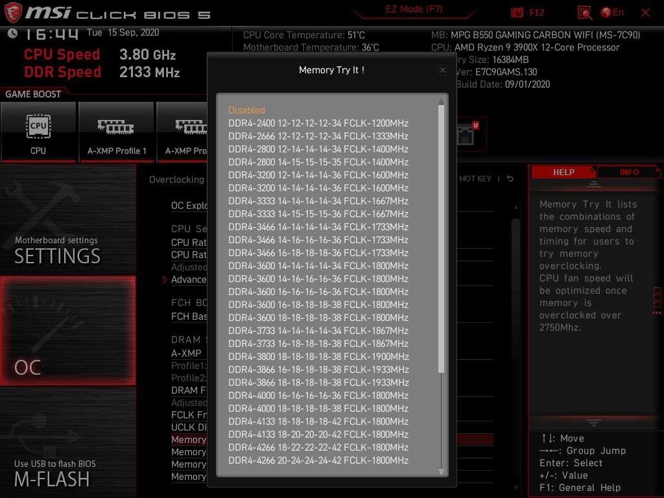Select DDR4-3800 18-18-18-18-38 FCLK-1900MHz
664x498 pixels.
[318, 357]
